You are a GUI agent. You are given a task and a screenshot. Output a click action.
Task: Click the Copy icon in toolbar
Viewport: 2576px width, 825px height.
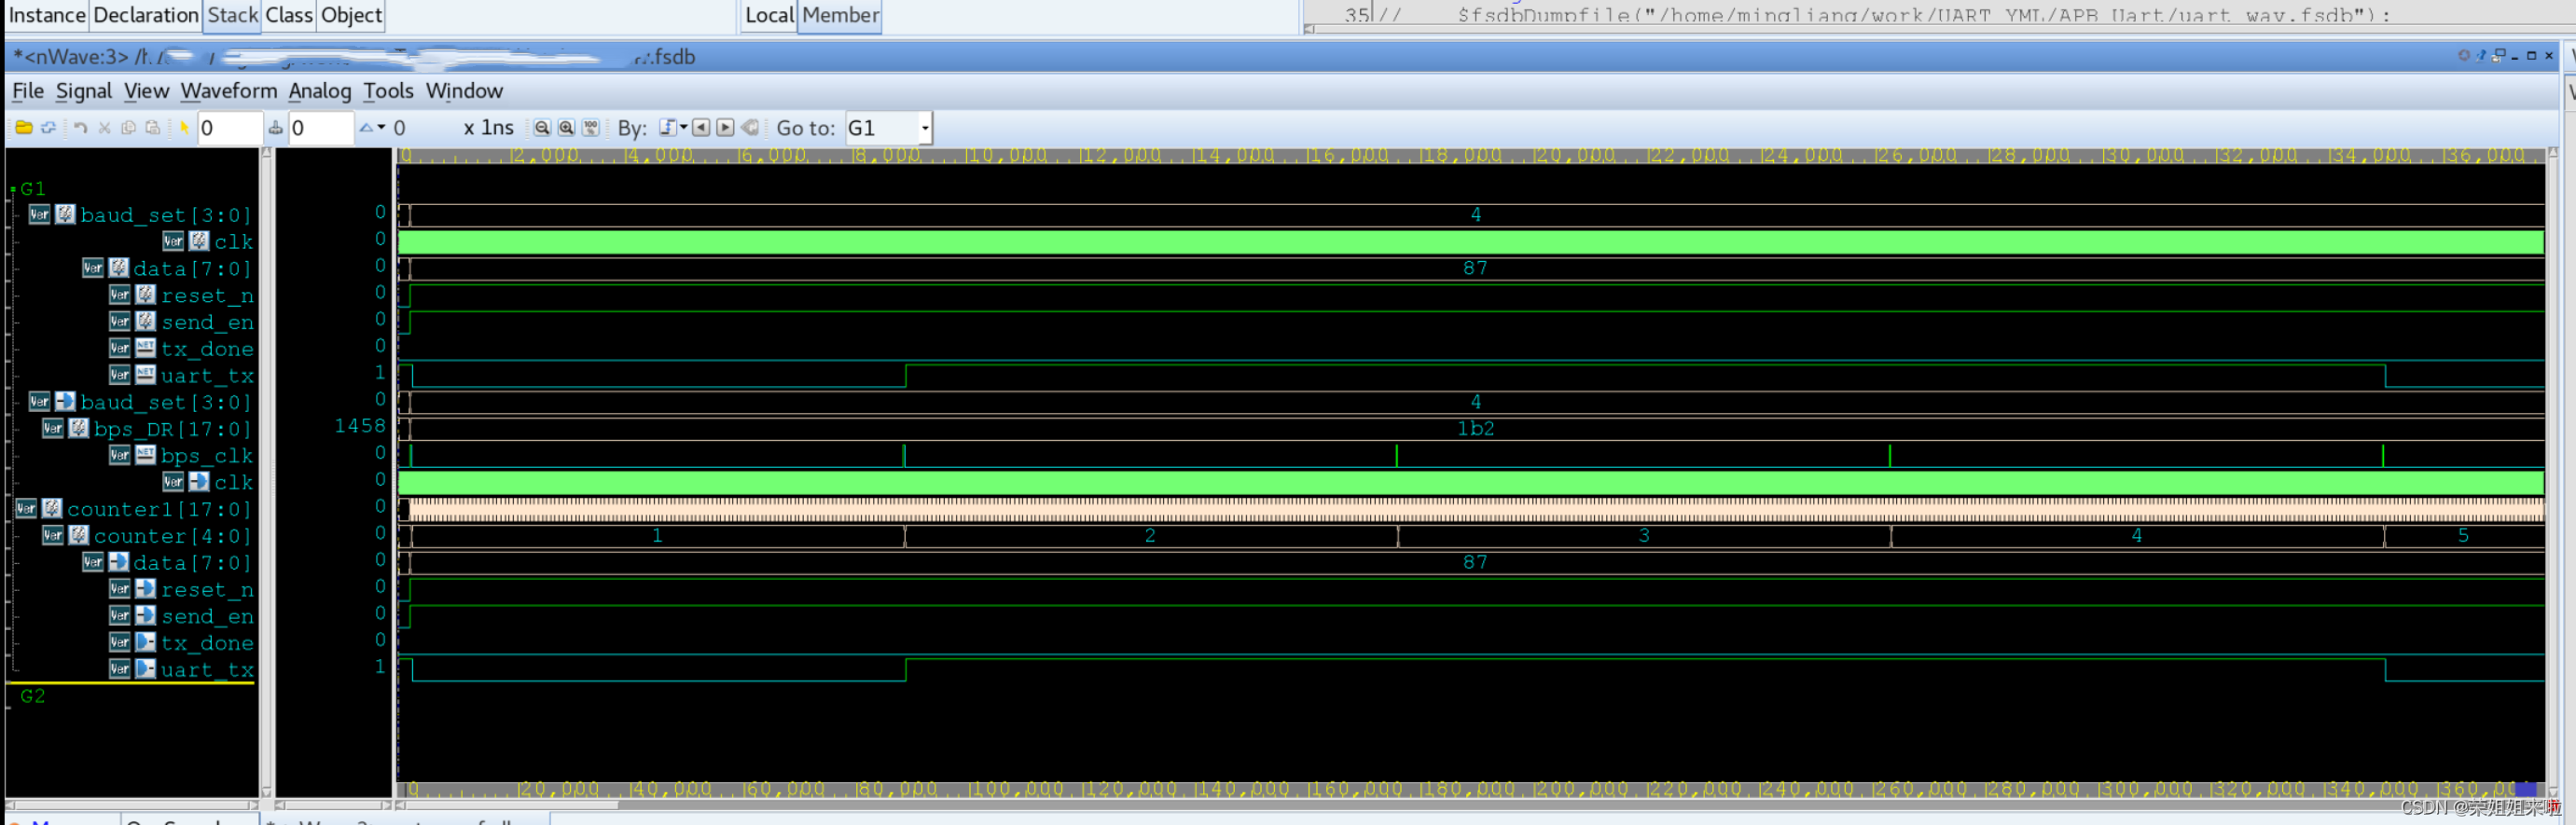[x=128, y=128]
